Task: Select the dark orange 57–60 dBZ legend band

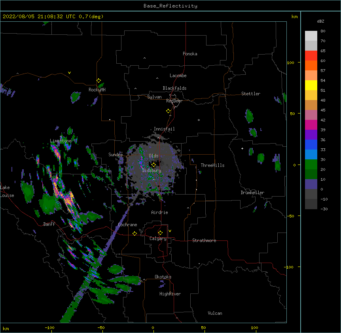Action: [x=311, y=65]
